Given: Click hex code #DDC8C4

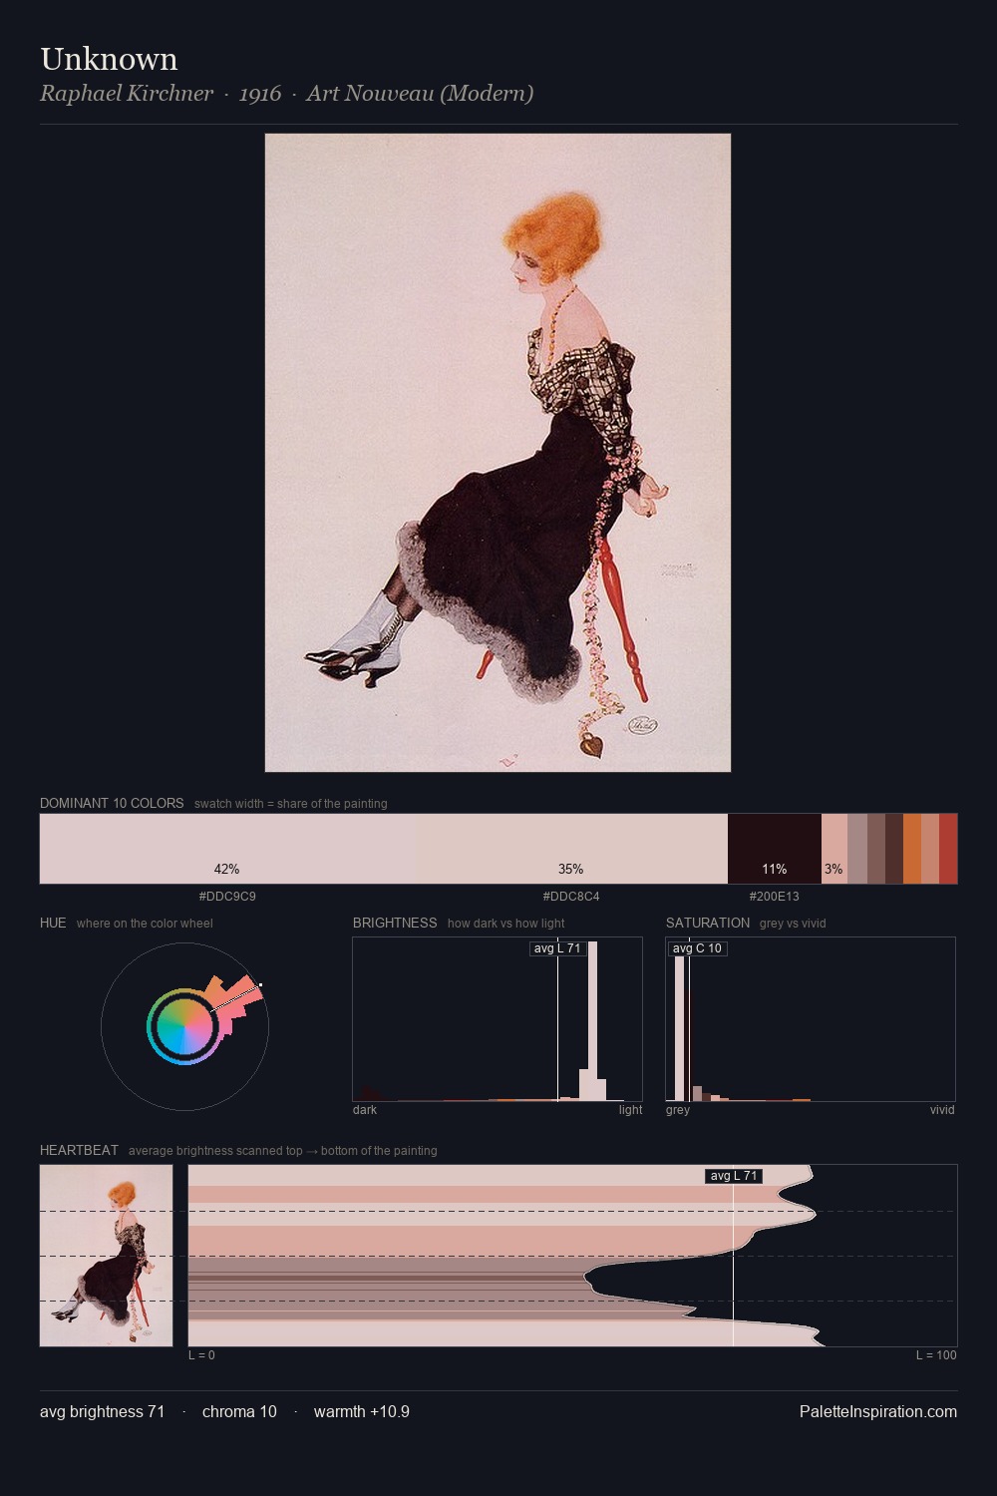Looking at the screenshot, I should click(x=571, y=897).
